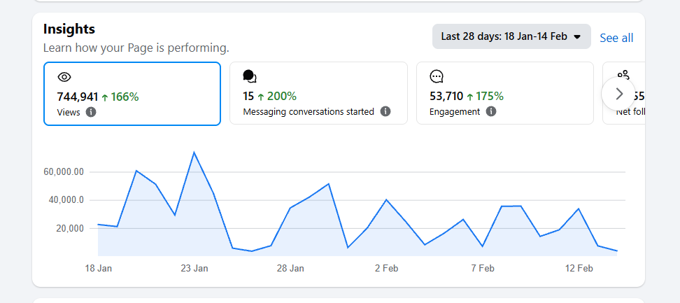Image resolution: width=680 pixels, height=303 pixels.
Task: Expand date range using the caret arrow
Action: click(x=577, y=37)
